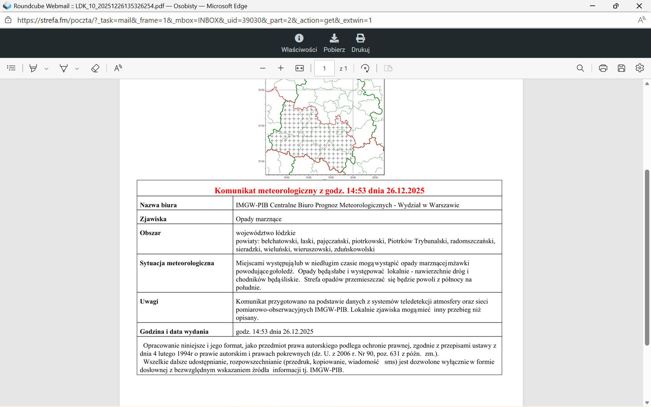
Task: Print using the PDF toolbar printer icon
Action: (x=603, y=68)
